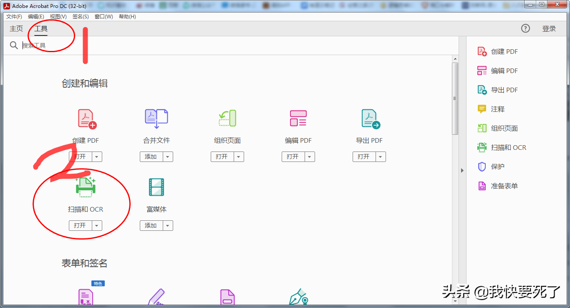Select the 注释 comment icon in sidebar
Image resolution: width=570 pixels, height=308 pixels.
point(482,109)
